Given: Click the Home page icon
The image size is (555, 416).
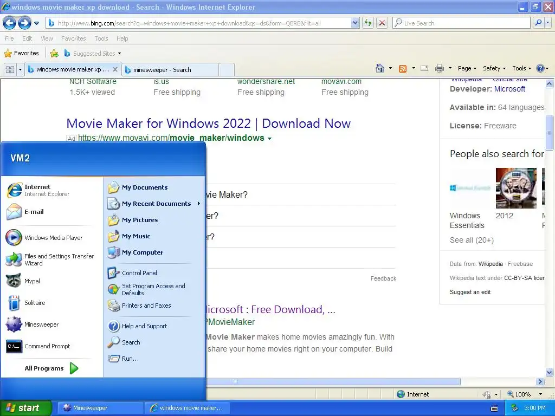Looking at the screenshot, I should pyautogui.click(x=380, y=68).
